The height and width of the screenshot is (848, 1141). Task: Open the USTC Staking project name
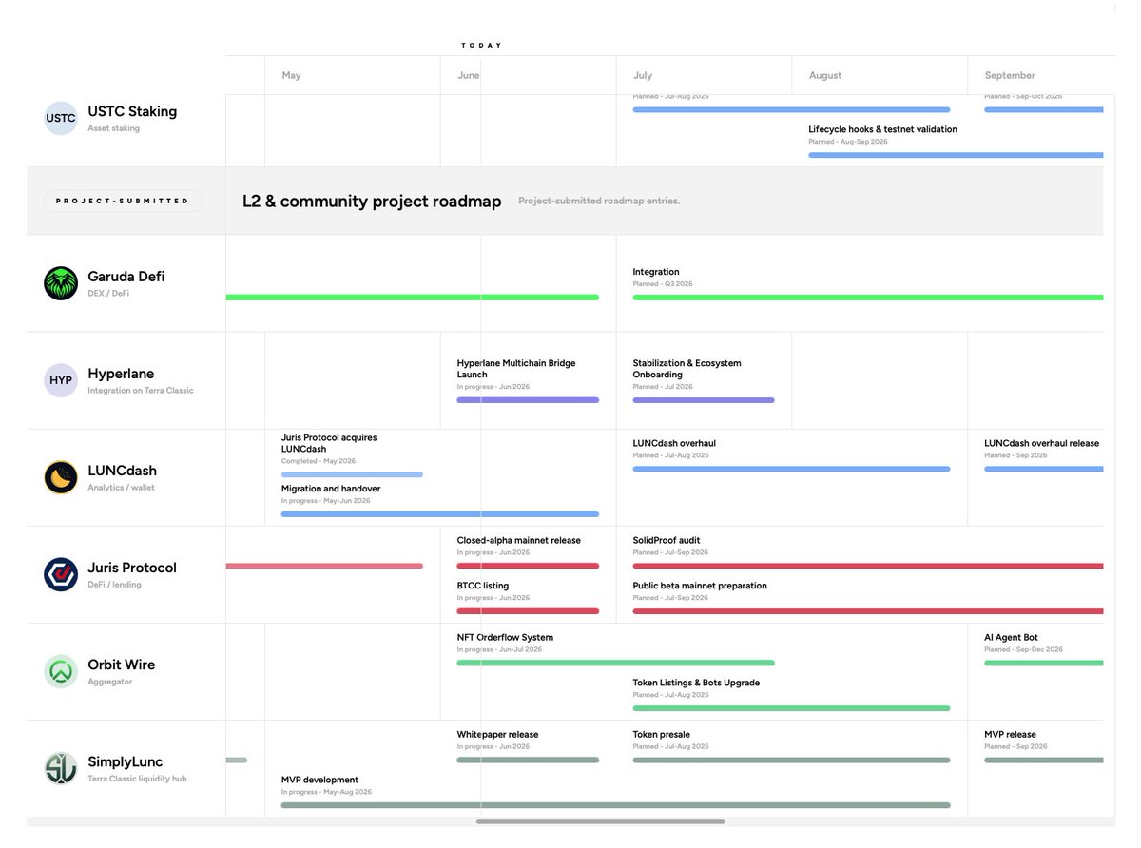[x=132, y=111]
